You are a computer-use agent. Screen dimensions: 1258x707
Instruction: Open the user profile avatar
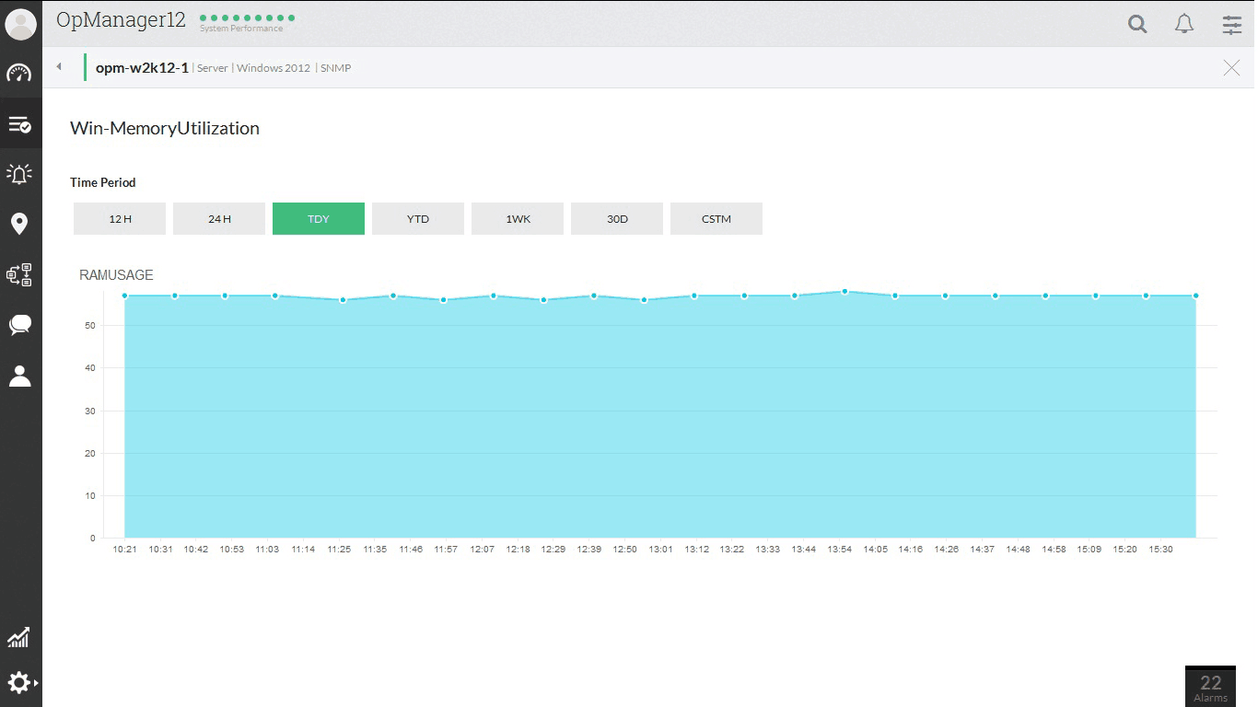[x=20, y=23]
